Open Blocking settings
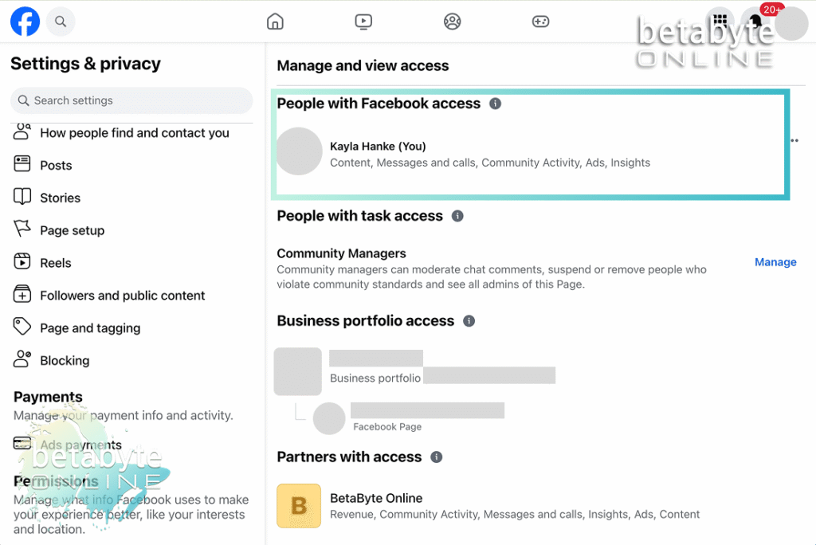 coord(65,361)
